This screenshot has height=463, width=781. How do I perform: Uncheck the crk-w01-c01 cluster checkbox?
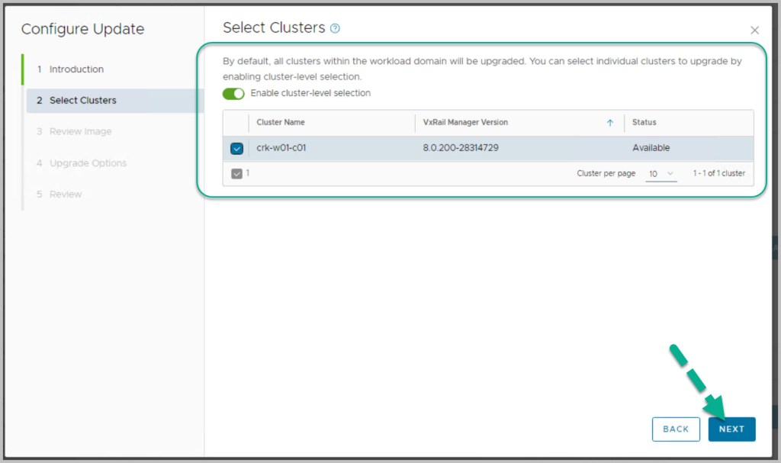point(236,149)
